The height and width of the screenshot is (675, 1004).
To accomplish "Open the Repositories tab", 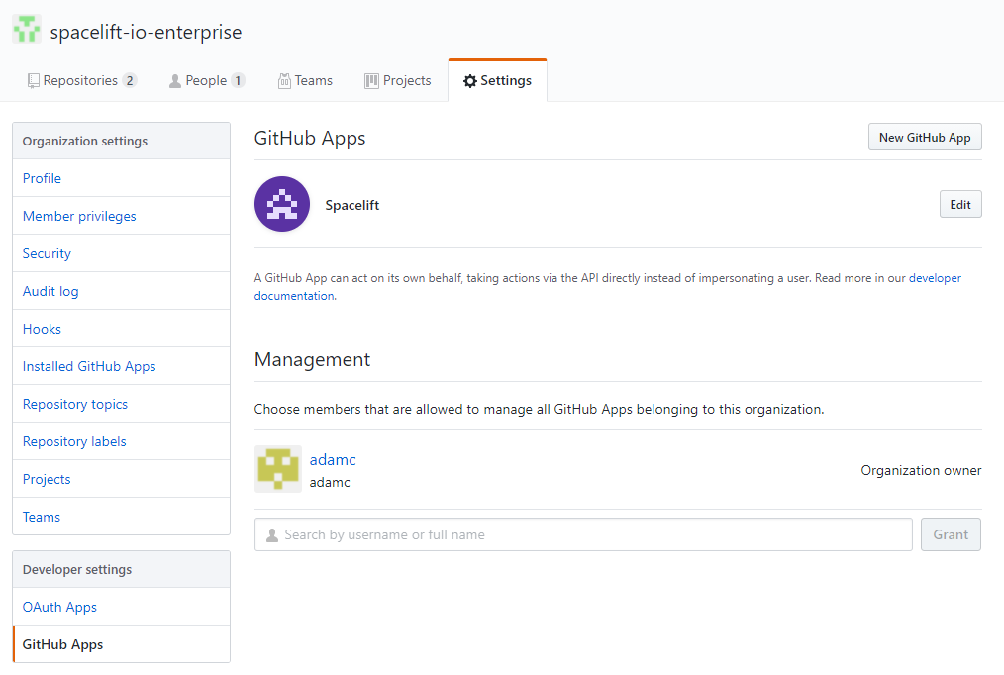I will click(81, 81).
